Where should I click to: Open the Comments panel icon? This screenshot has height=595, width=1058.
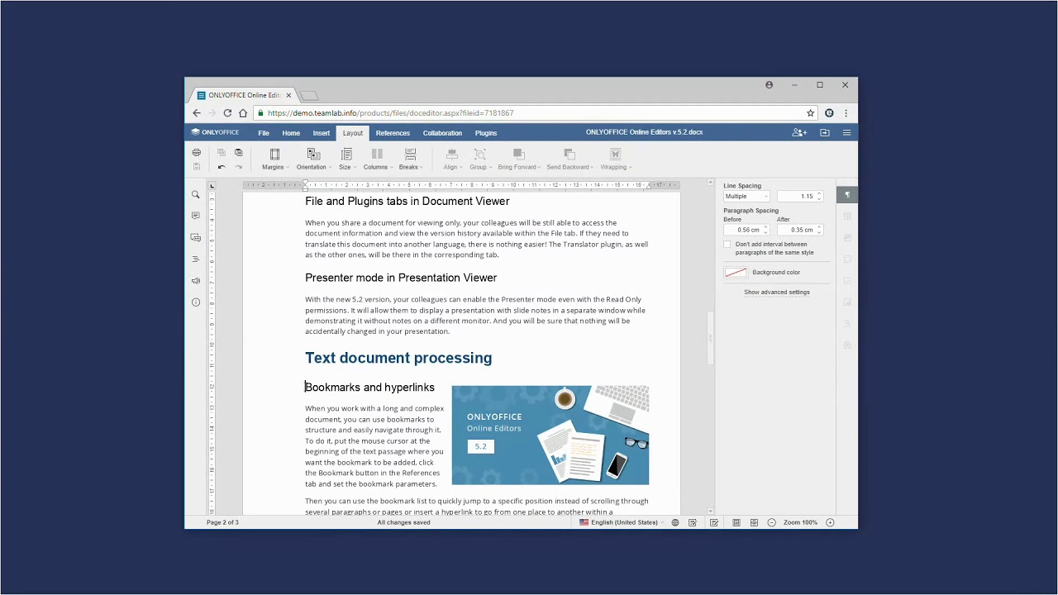pos(196,216)
